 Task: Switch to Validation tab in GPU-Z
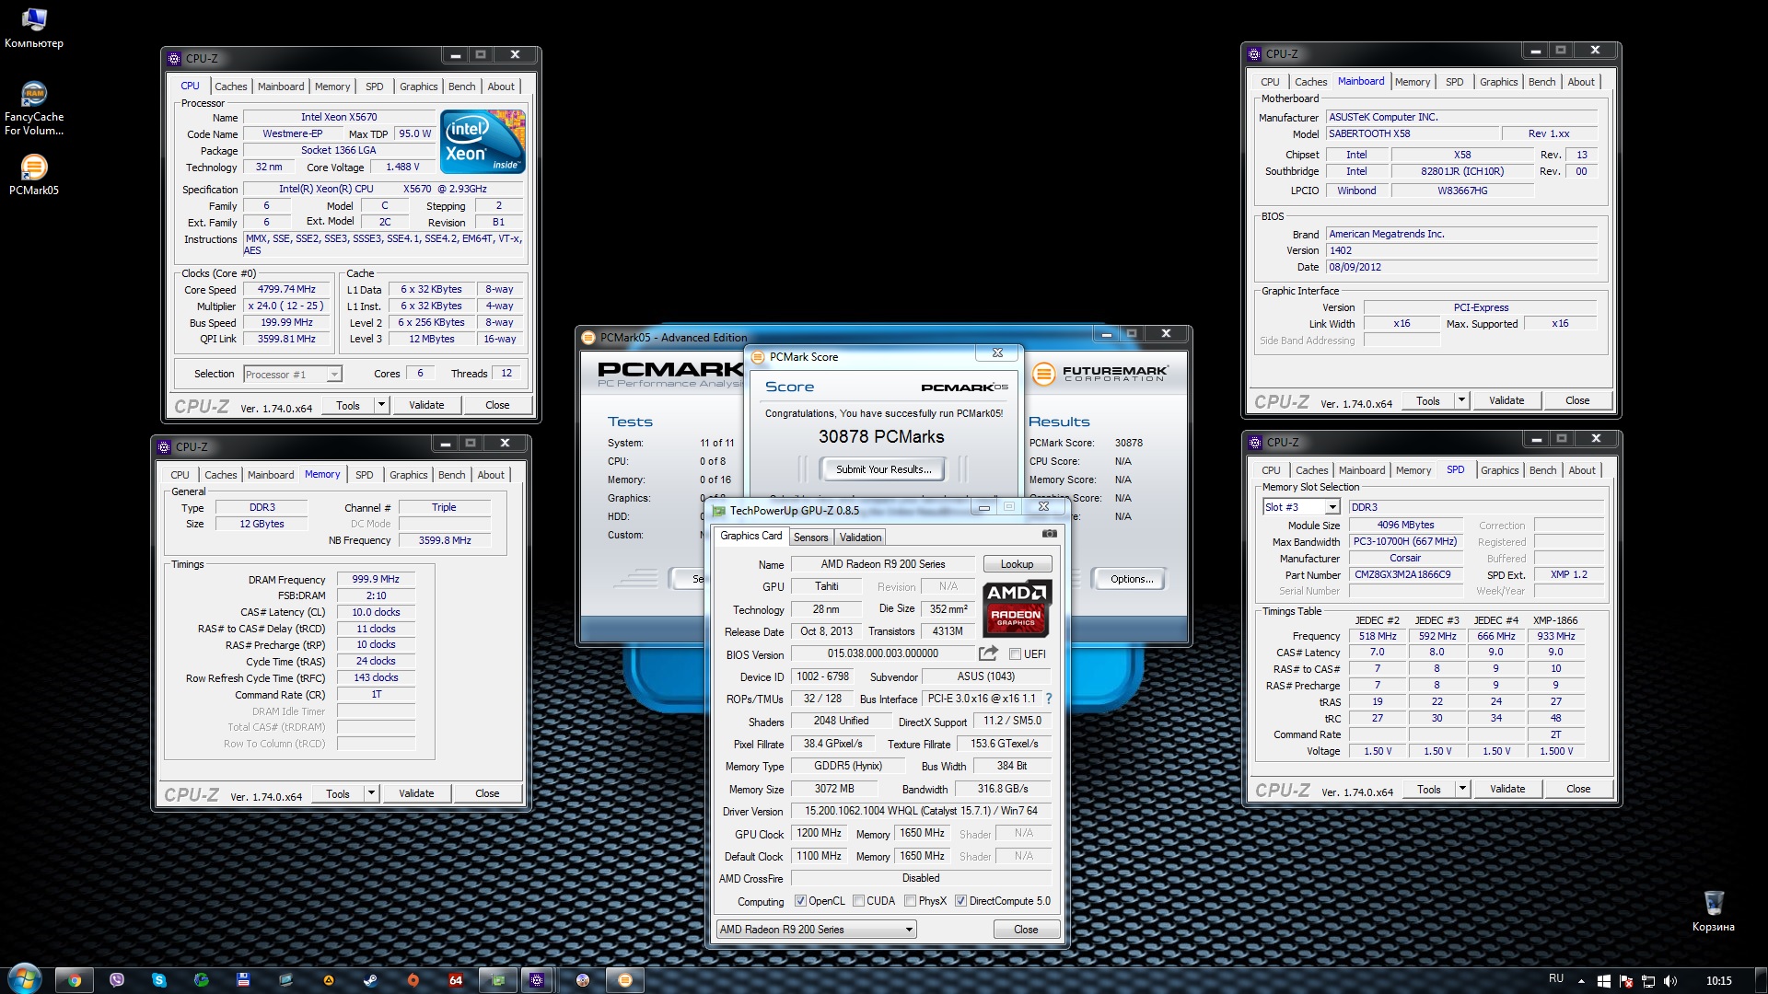coord(861,537)
